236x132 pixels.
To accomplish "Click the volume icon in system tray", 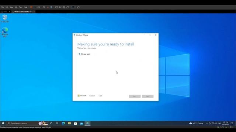I will click(x=216, y=123).
